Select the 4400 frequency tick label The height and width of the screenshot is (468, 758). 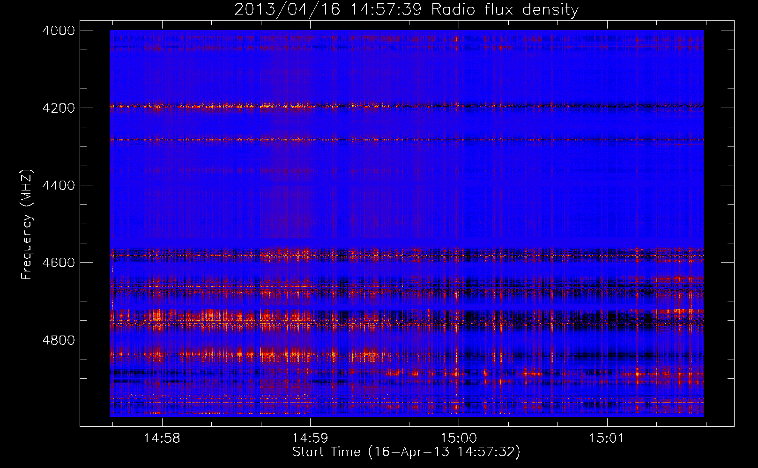59,185
